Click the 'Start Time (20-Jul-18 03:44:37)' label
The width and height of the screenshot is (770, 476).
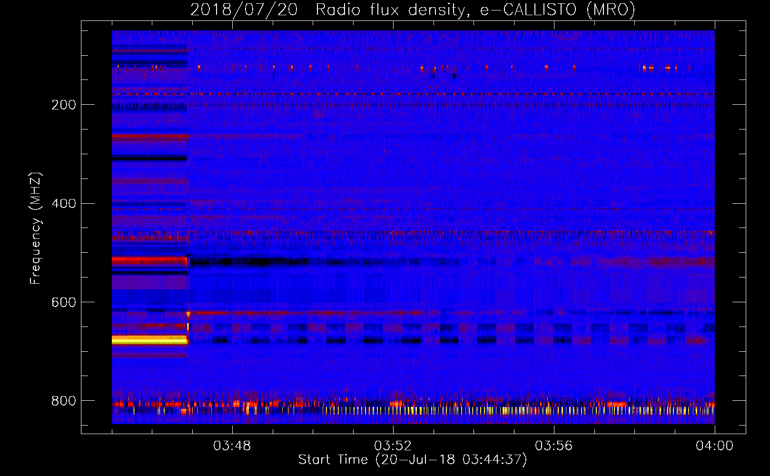click(413, 460)
